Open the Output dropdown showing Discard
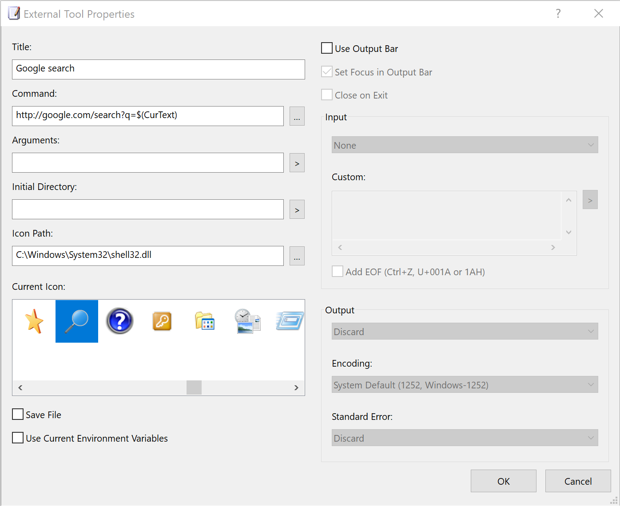The width and height of the screenshot is (620, 506). [465, 331]
